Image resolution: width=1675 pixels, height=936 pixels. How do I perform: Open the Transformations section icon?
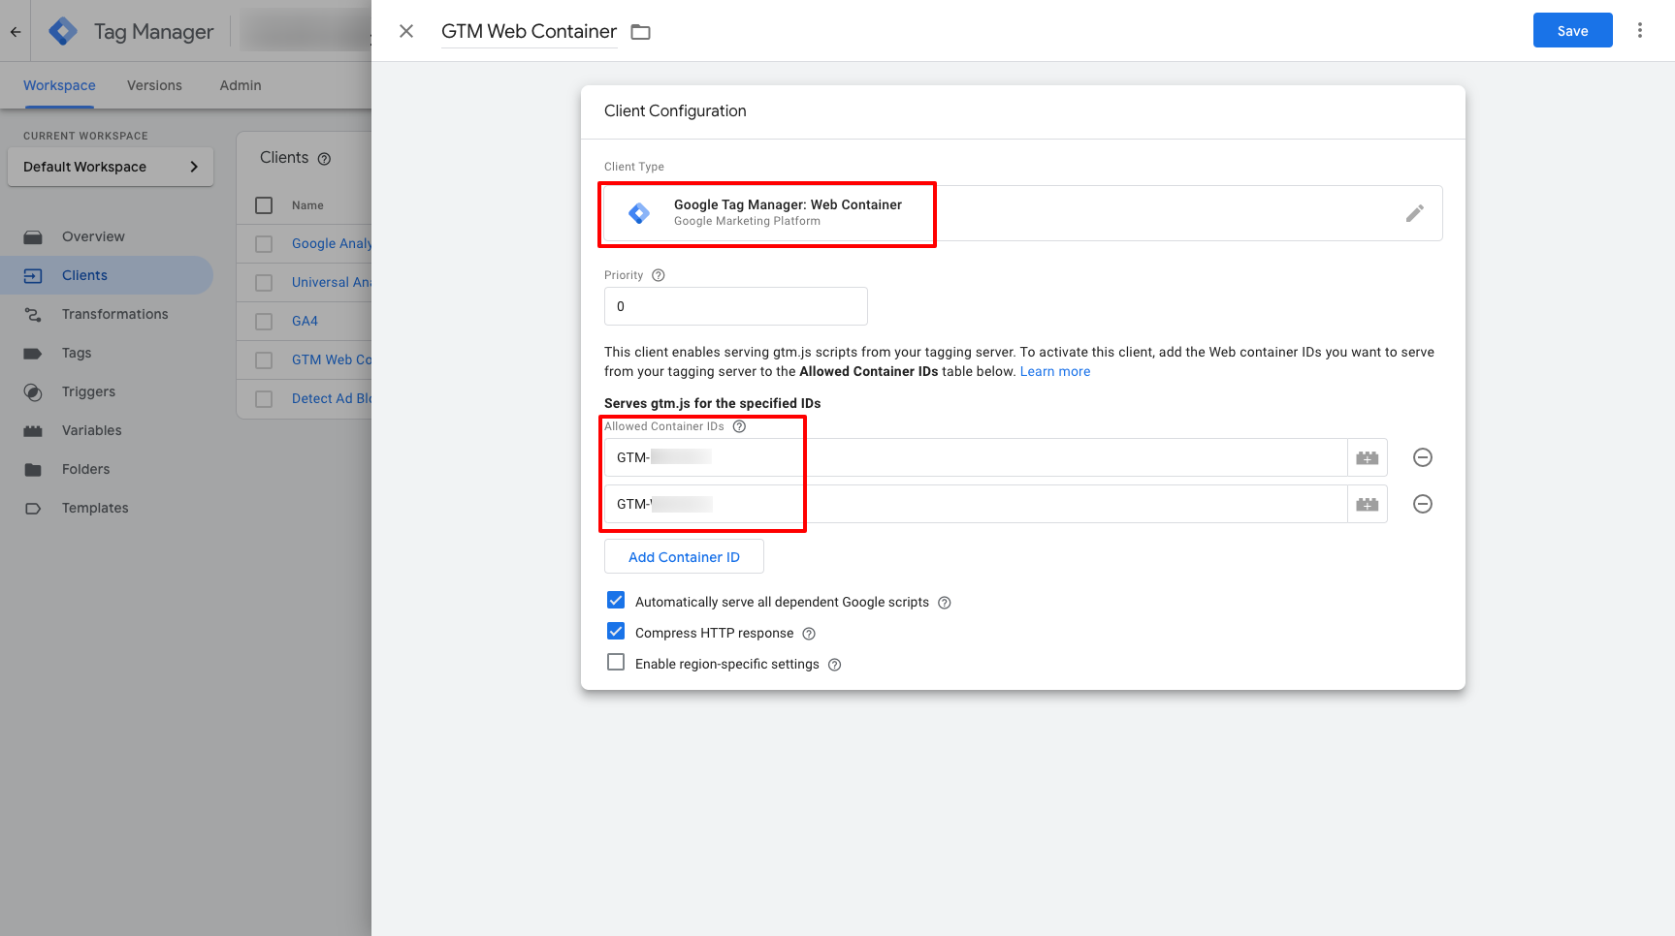tap(32, 314)
